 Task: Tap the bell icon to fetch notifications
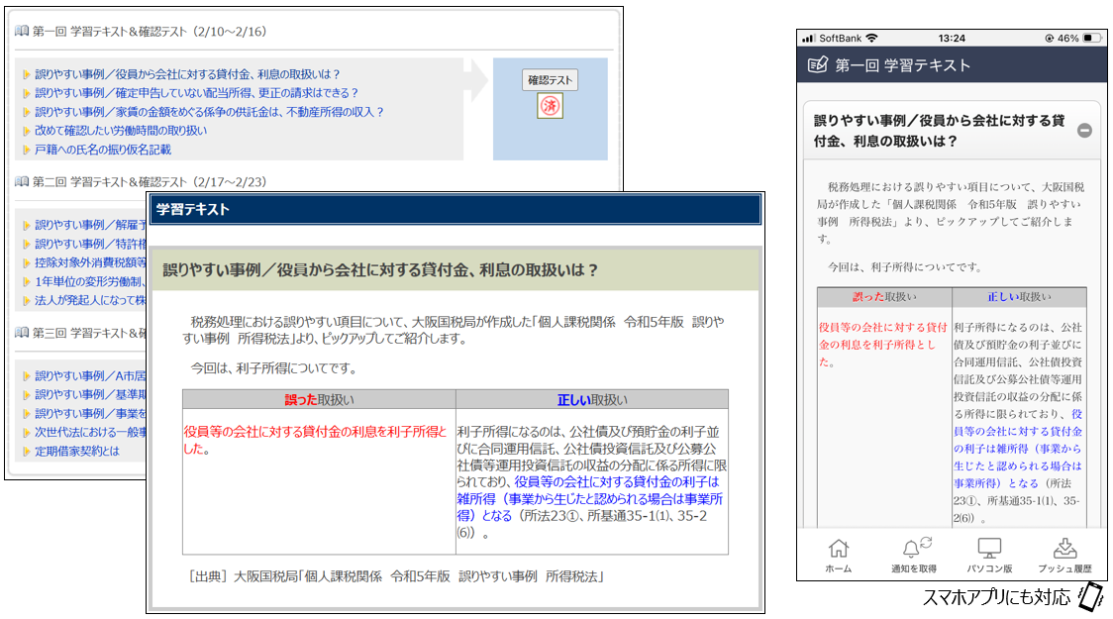912,553
